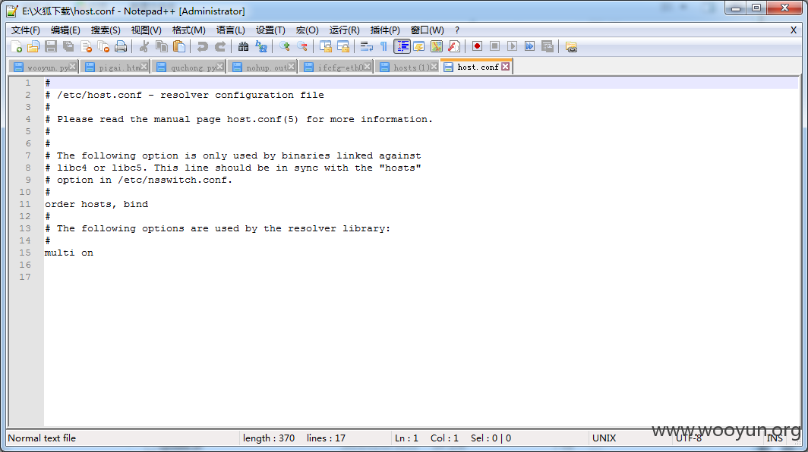Switch to the ifcfg-eth0 tab

(336, 67)
